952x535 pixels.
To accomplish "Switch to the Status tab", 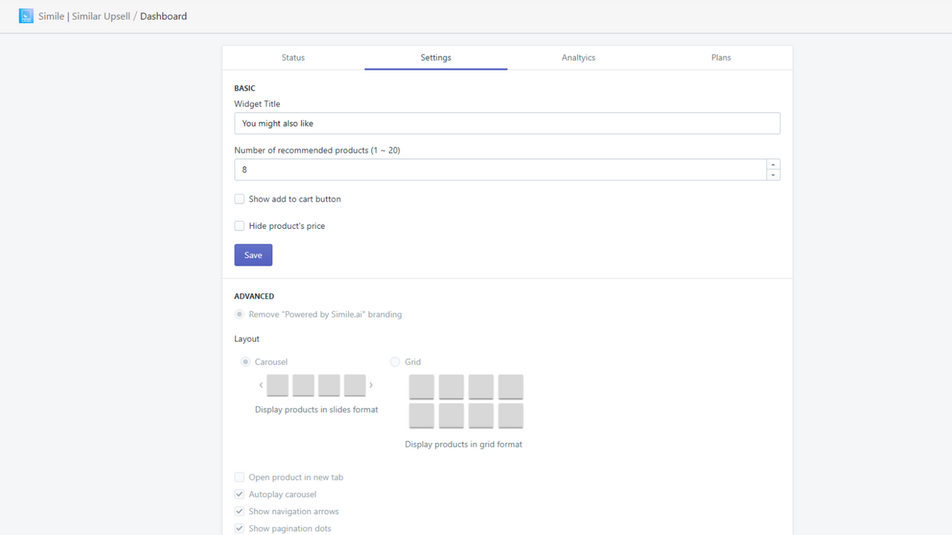I will pos(293,57).
